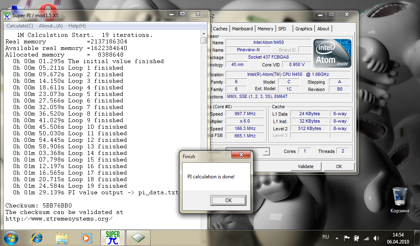This screenshot has height=246, width=420.
Task: Click the power plug tray icon
Action: click(356, 238)
